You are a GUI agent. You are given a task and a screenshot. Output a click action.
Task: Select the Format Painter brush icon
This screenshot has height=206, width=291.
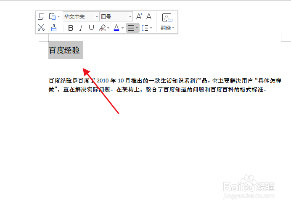click(54, 28)
